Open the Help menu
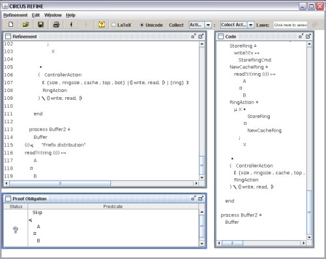Viewport: 326px width, 259px height. tap(70, 15)
